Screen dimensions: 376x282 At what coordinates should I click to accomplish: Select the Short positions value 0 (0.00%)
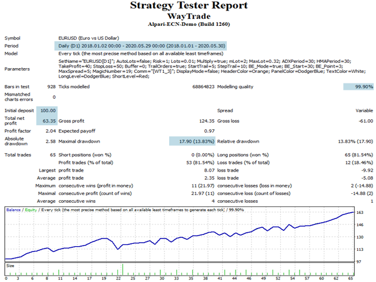pos(203,155)
